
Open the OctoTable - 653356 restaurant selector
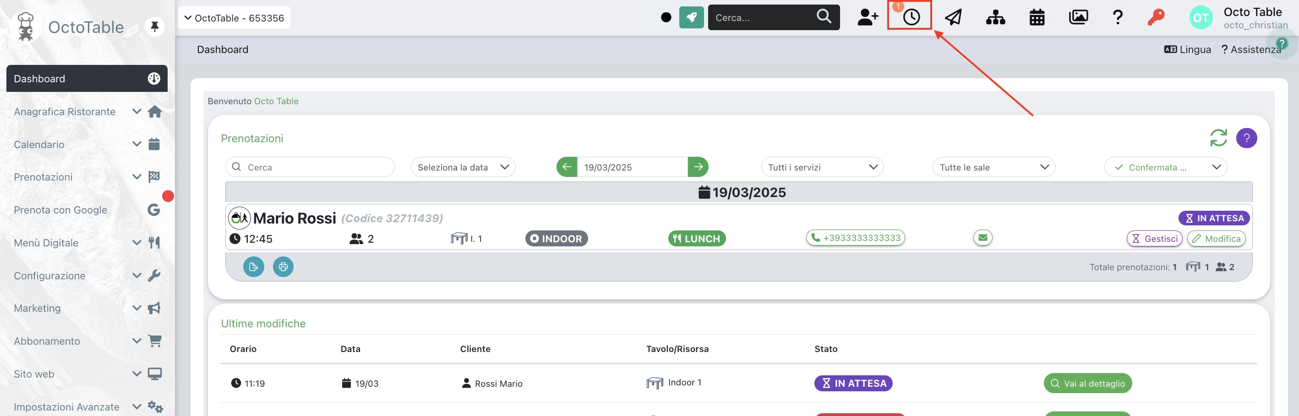point(234,18)
